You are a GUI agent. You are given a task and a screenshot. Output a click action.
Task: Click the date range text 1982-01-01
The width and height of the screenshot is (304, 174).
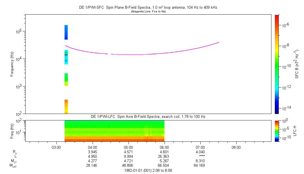coord(148,170)
